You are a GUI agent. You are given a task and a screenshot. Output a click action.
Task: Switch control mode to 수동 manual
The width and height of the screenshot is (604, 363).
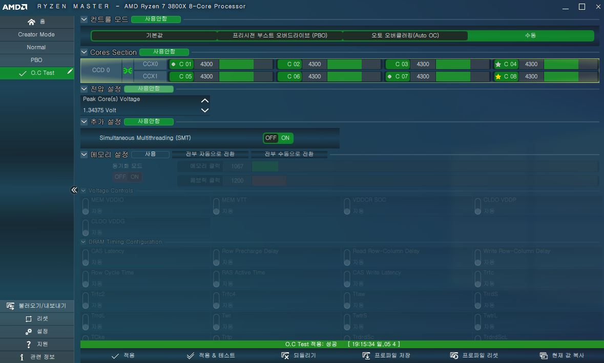point(530,35)
